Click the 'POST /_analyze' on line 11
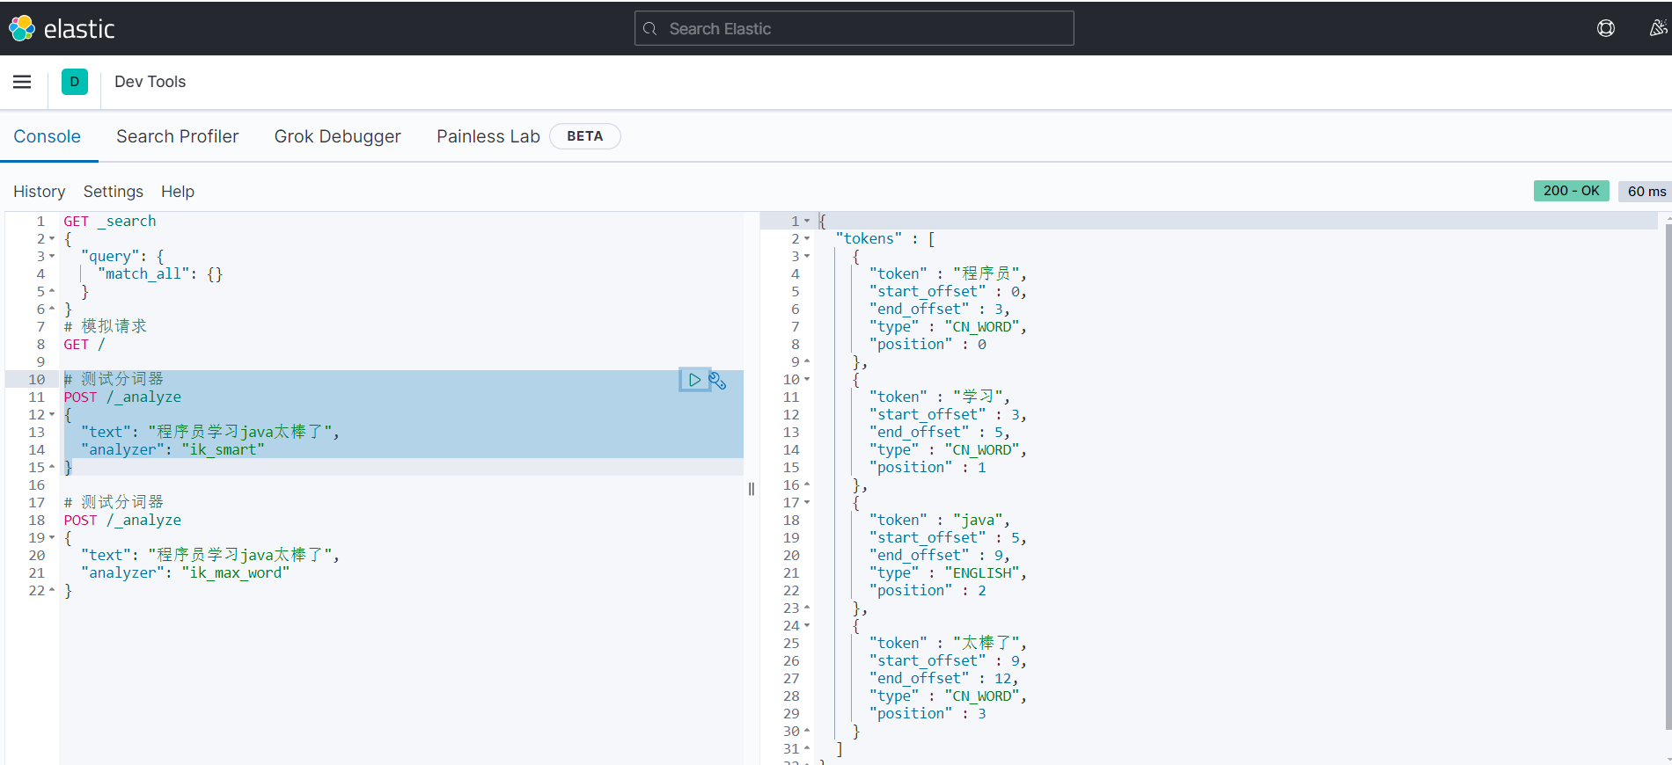 122,397
